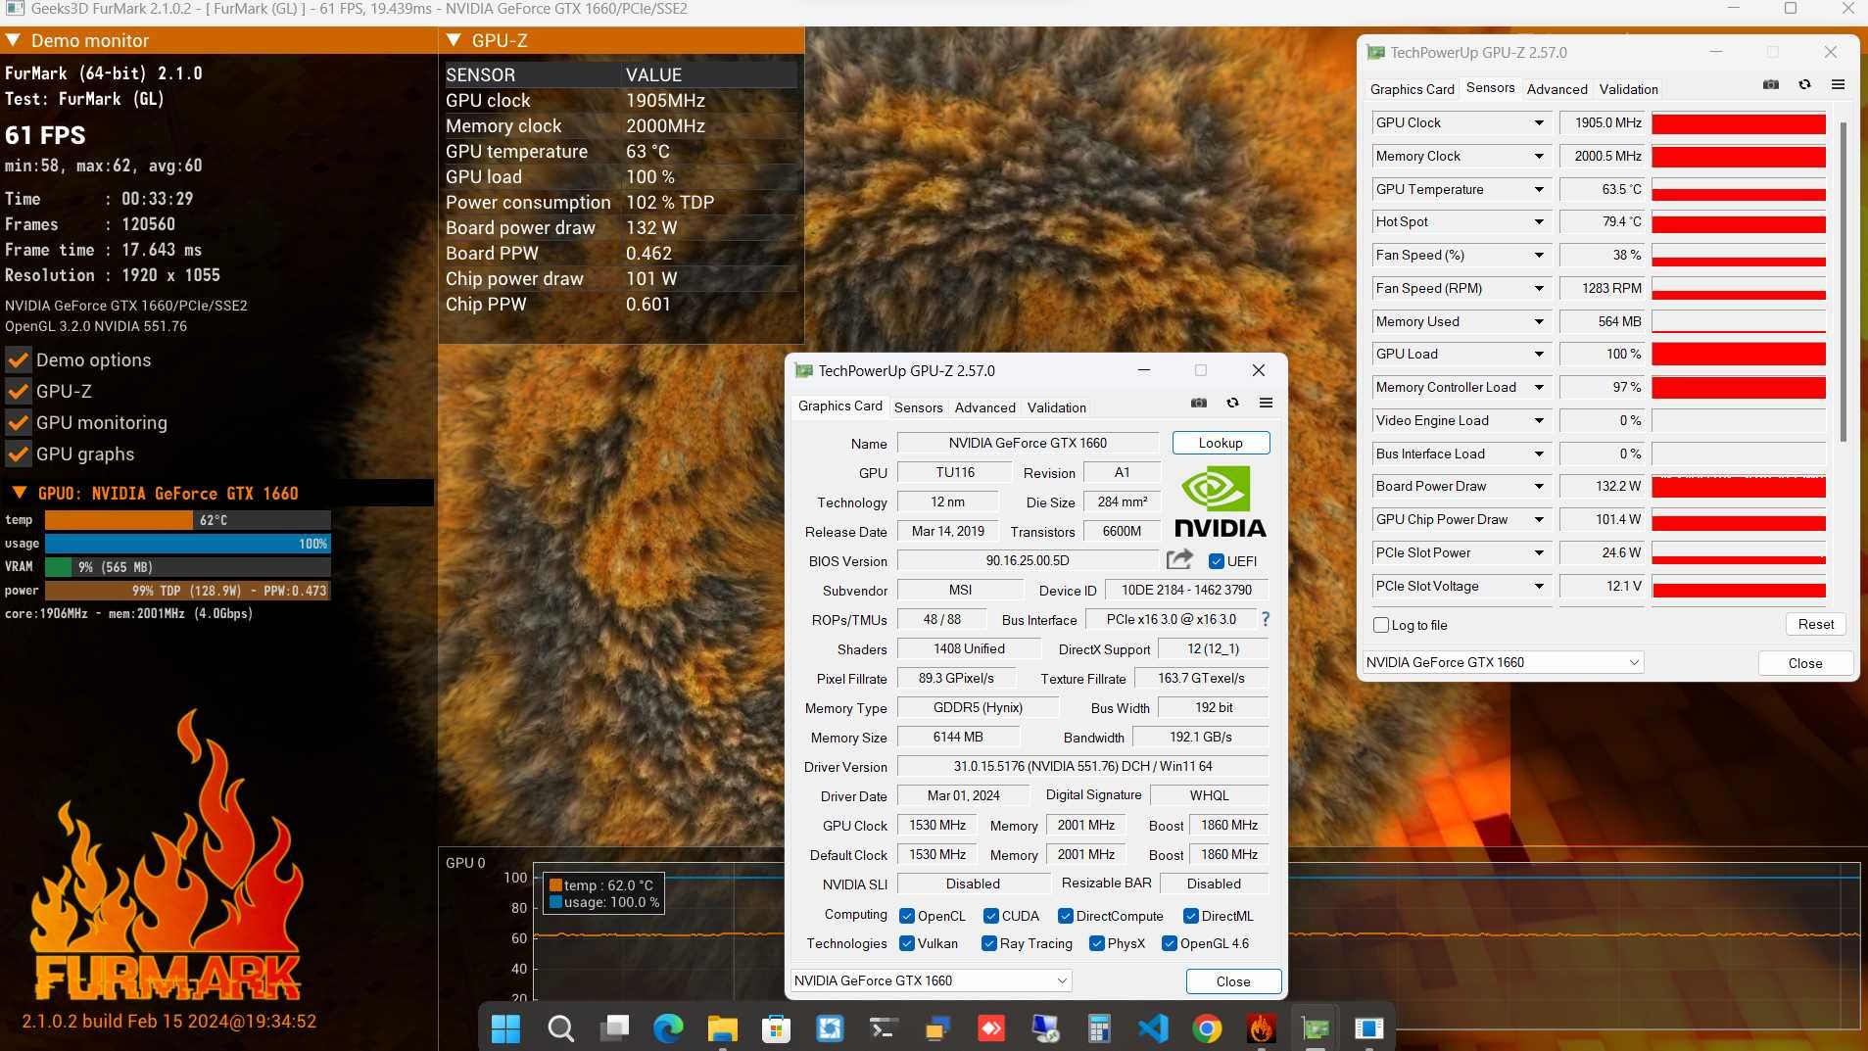Click the camera icon in GPU-Z Sensors window
Screen dimensions: 1868x1051
[x=1770, y=84]
